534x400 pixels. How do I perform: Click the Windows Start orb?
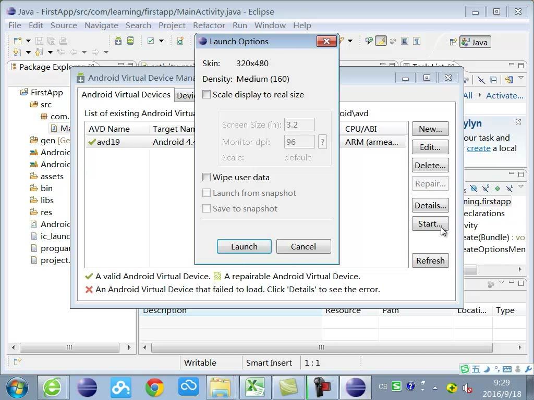(17, 387)
